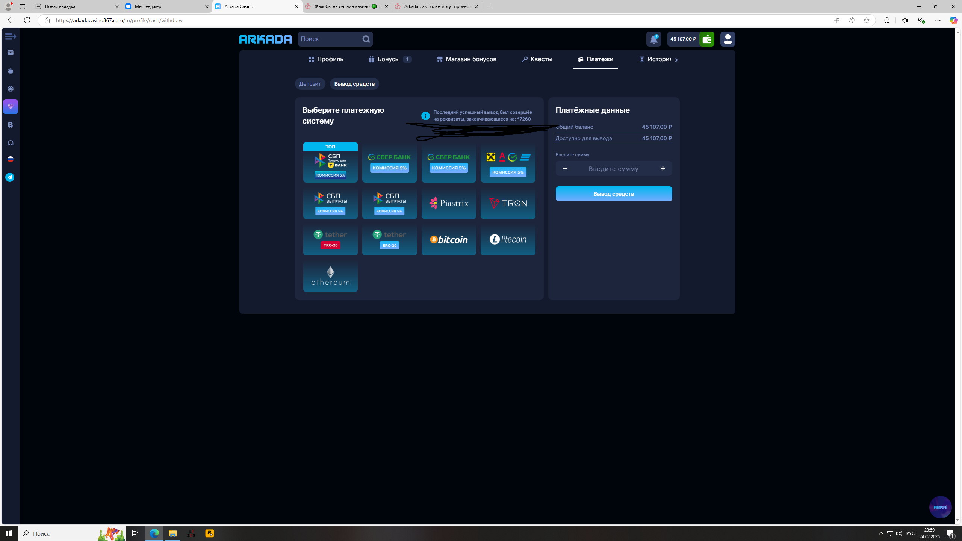
Task: Choose the second СБП Выплаты tile
Action: coord(390,203)
